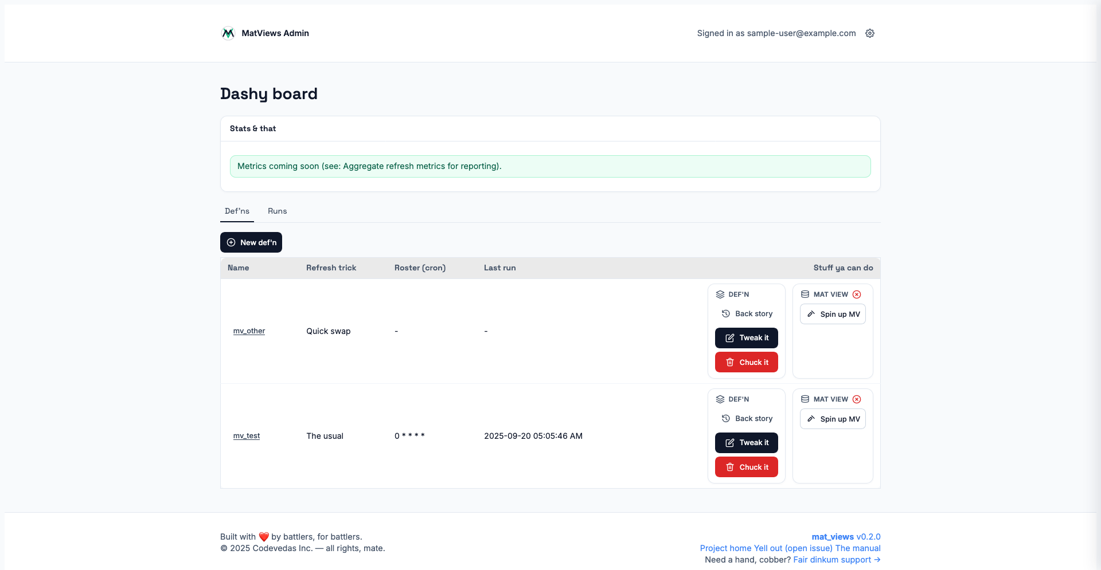1101x570 pixels.
Task: Chuck the mv_other definition
Action: [x=746, y=362]
